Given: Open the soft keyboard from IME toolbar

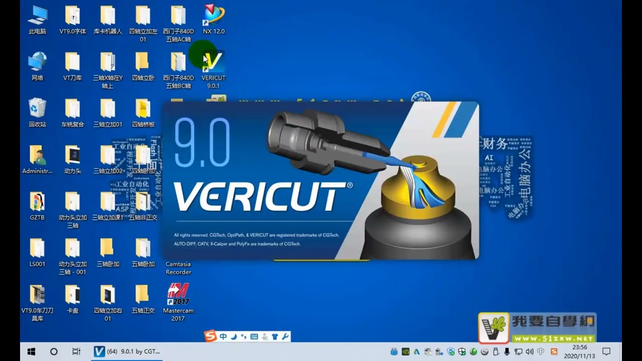Looking at the screenshot, I should [254, 336].
